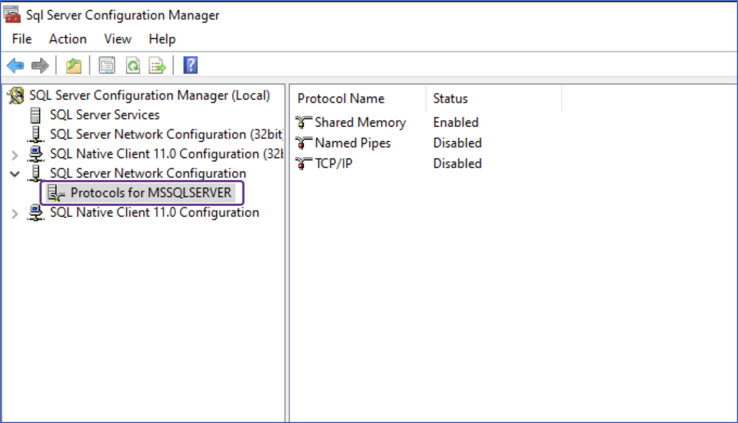Click the Disabled status of TCP/IP
738x423 pixels.
[457, 164]
